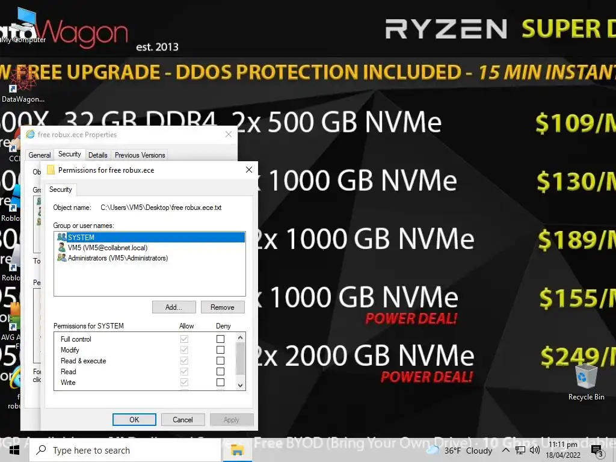The image size is (616, 462).
Task: Select My Computer desktop icon
Action: click(23, 26)
